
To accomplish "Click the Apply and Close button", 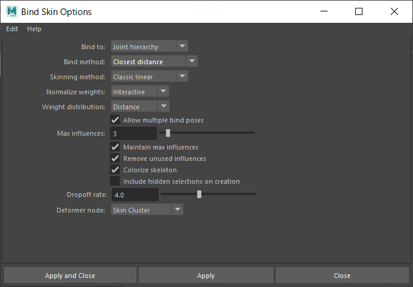I will coord(70,276).
